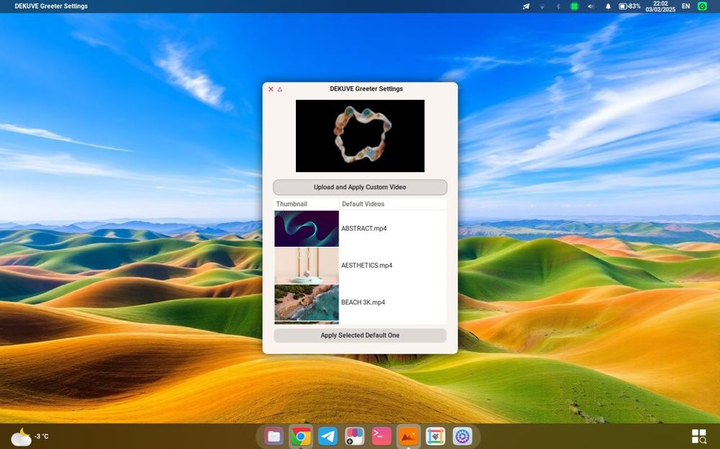Close the DEKUVE Greeter Settings window
The height and width of the screenshot is (449, 720).
(271, 89)
